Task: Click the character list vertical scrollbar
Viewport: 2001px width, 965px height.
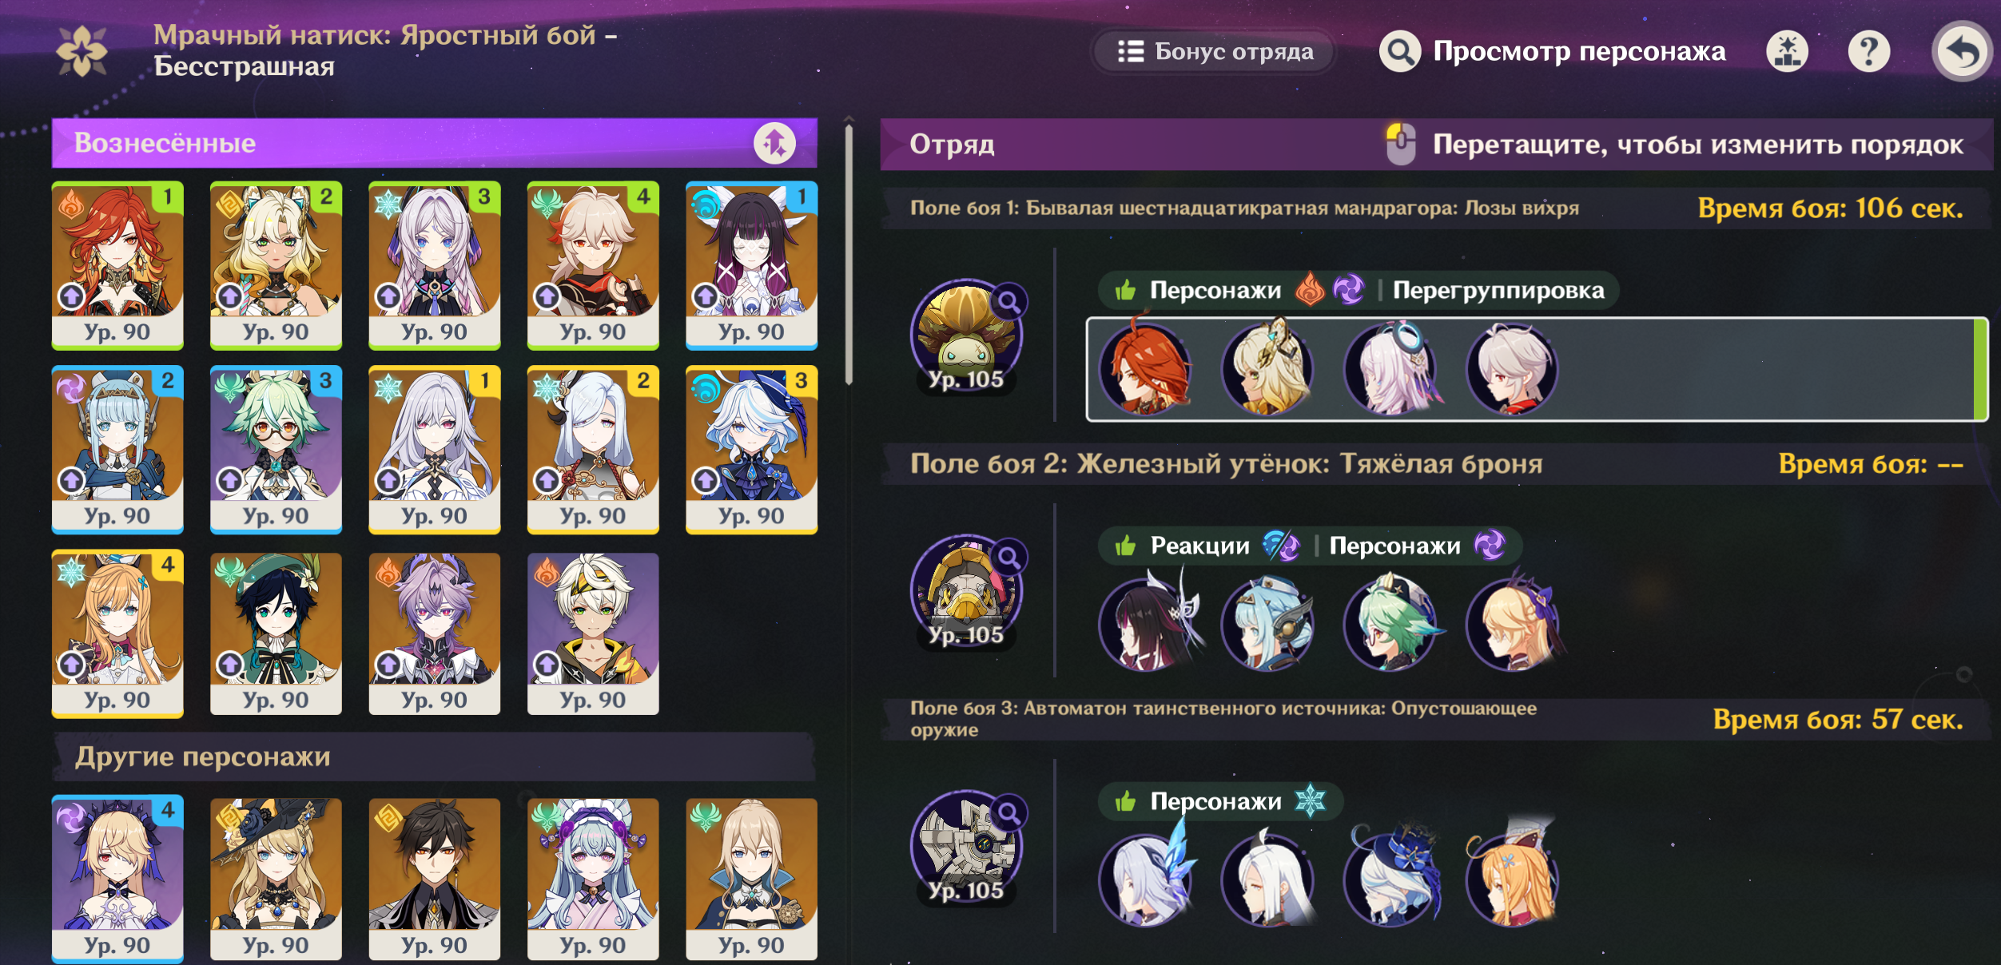Action: pyautogui.click(x=849, y=256)
